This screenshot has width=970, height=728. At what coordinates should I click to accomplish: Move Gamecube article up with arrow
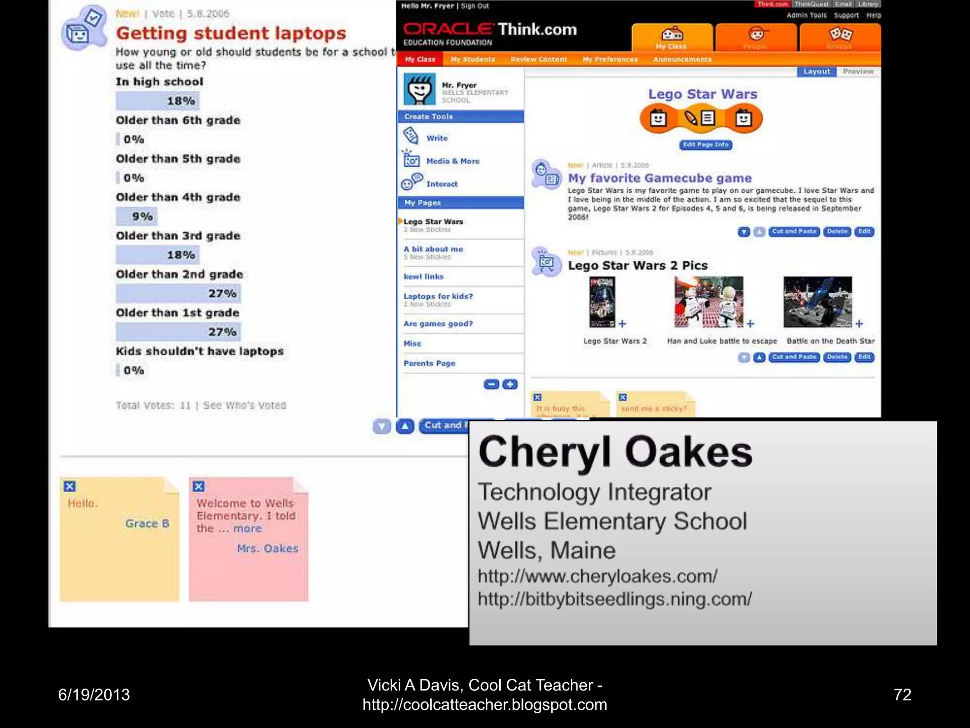pos(759,232)
